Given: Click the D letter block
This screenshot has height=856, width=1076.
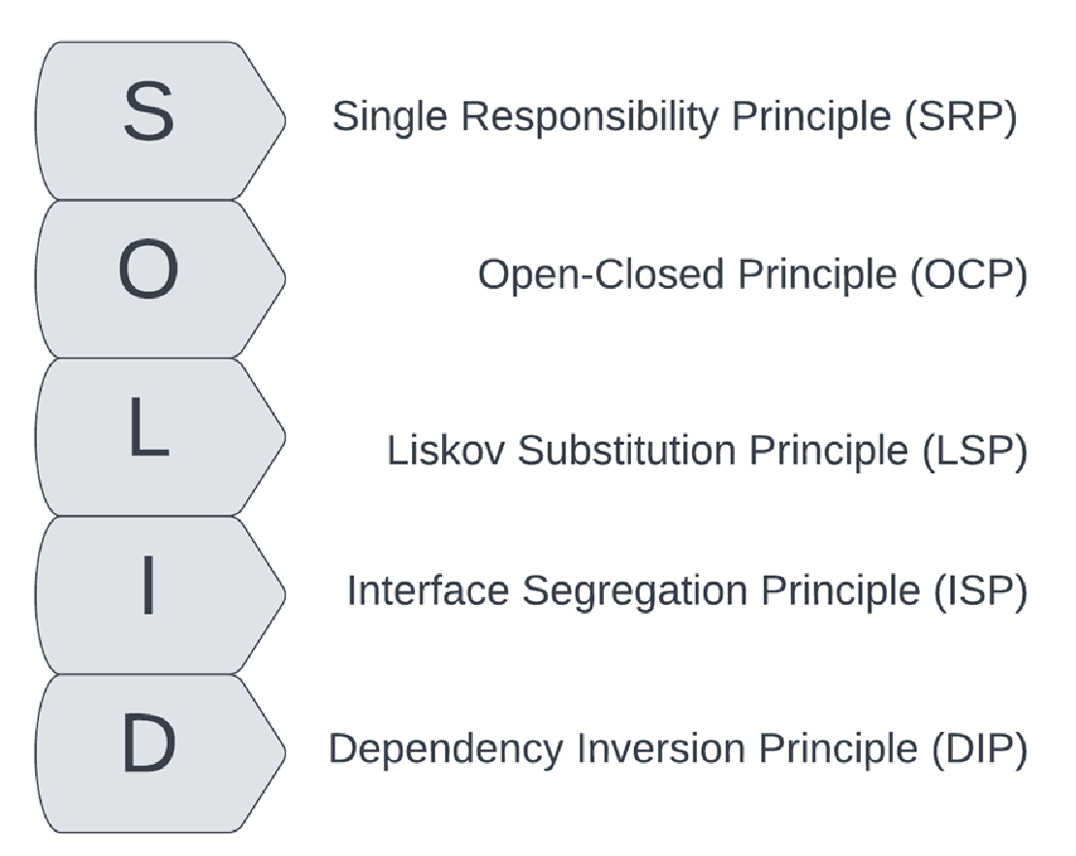Looking at the screenshot, I should (160, 753).
